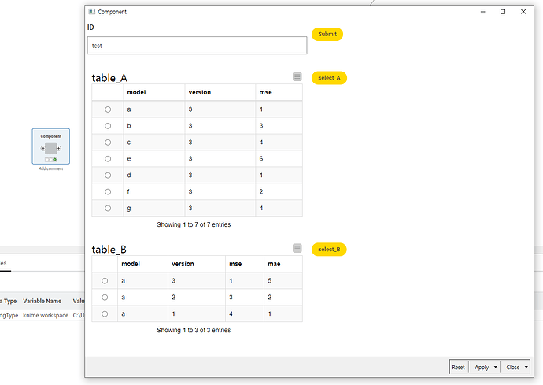Expand the Apply button dropdown arrow
The image size is (543, 385).
pos(495,368)
